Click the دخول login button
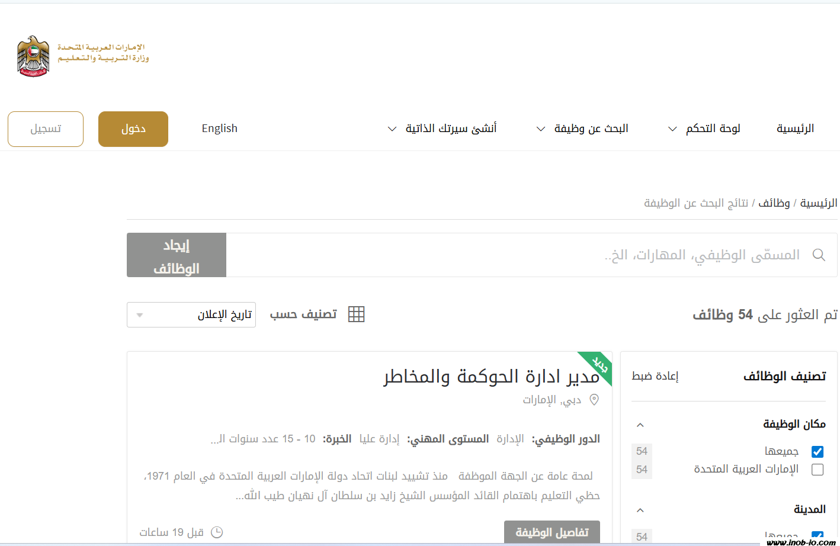 [133, 129]
